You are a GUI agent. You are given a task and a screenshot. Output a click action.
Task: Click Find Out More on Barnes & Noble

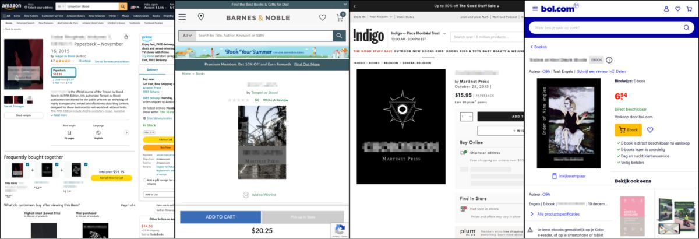coord(306,64)
